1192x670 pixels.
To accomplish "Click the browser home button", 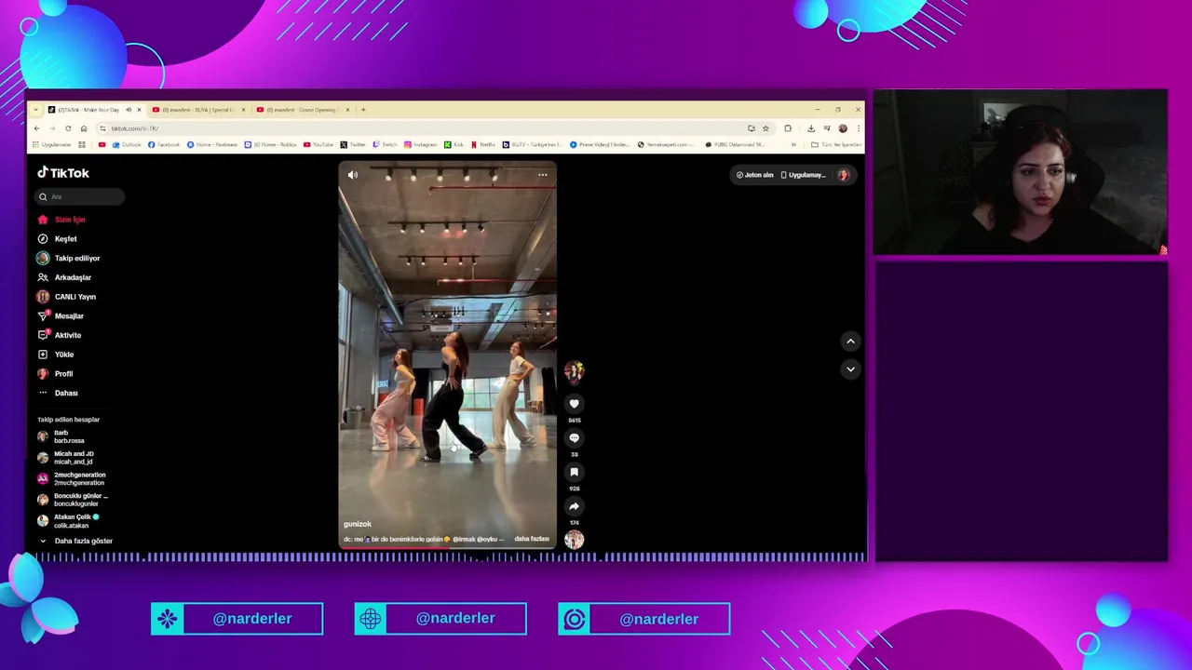I will pyautogui.click(x=84, y=128).
